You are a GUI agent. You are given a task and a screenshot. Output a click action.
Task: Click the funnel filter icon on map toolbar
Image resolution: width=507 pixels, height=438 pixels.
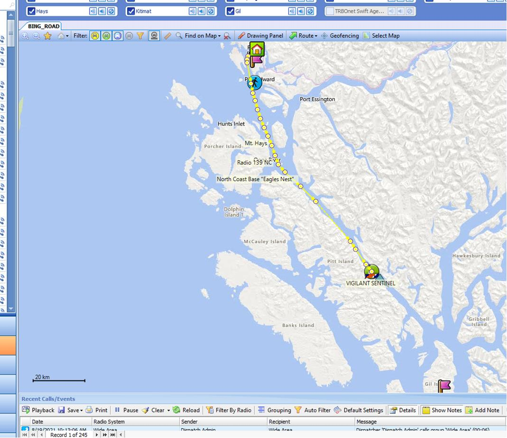point(140,36)
